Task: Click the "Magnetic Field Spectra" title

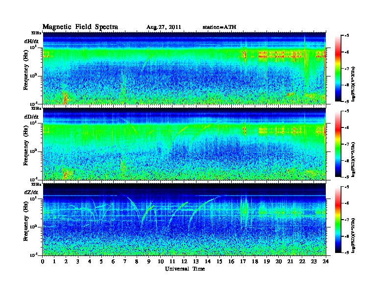Action: tap(80, 27)
